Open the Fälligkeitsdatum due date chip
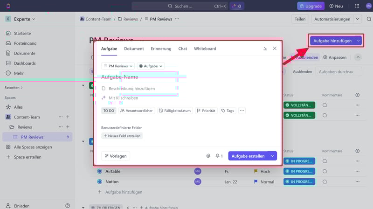The width and height of the screenshot is (373, 209). coord(175,111)
